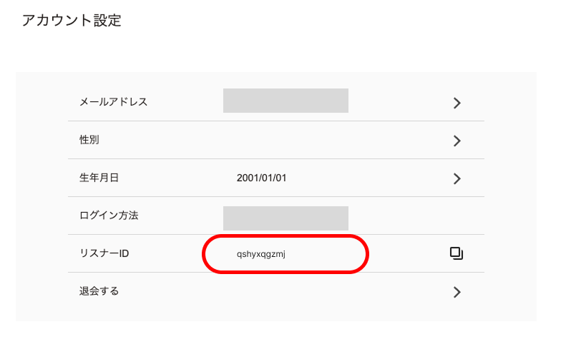
Task: Copy the listener ID using the copy icon
Action: [457, 253]
